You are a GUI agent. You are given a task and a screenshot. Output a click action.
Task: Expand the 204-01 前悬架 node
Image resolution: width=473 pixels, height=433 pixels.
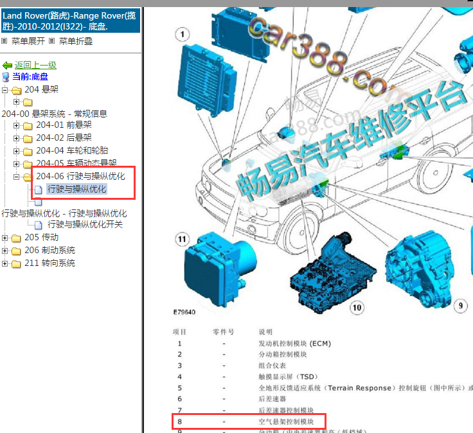(16, 125)
